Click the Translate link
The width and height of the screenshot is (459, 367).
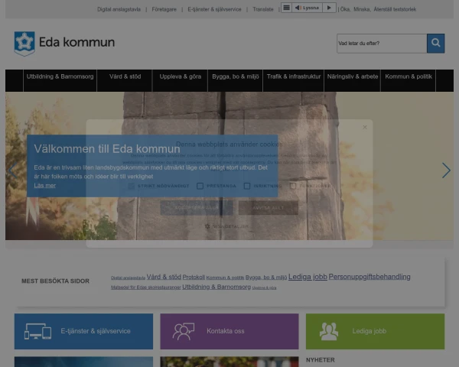pos(263,9)
